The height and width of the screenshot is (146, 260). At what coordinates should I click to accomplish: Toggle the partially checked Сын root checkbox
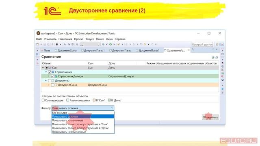(x=47, y=68)
